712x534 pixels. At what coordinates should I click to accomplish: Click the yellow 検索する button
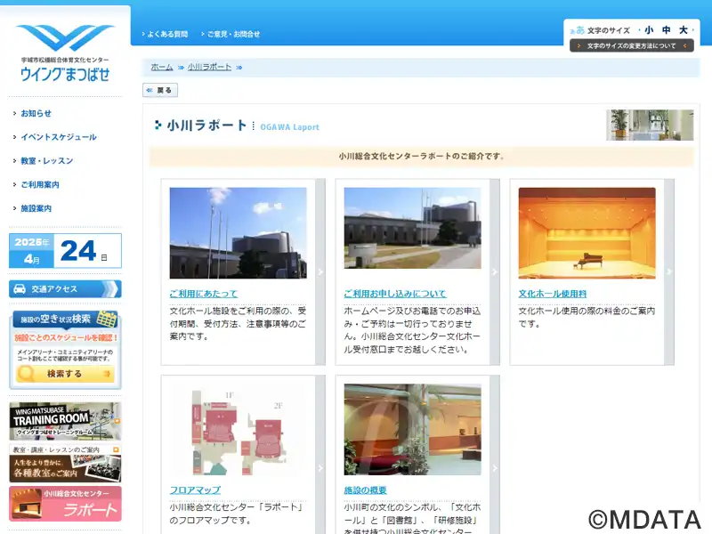pos(65,374)
